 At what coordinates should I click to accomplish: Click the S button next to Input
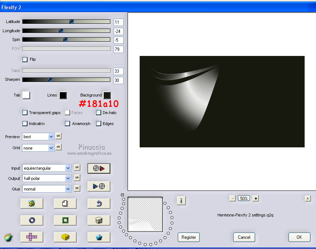pos(77,167)
